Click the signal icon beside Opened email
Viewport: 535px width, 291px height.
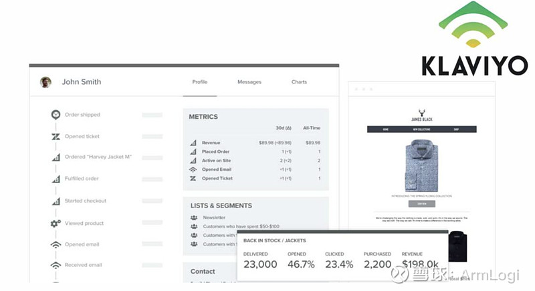tap(56, 244)
